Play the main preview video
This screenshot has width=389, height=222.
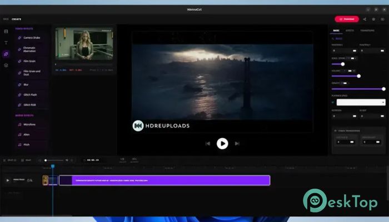pos(222,143)
